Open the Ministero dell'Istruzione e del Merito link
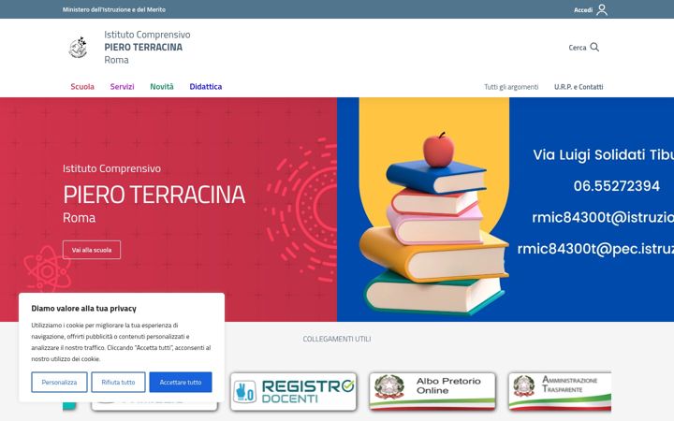Image resolution: width=674 pixels, height=421 pixels. point(114,9)
